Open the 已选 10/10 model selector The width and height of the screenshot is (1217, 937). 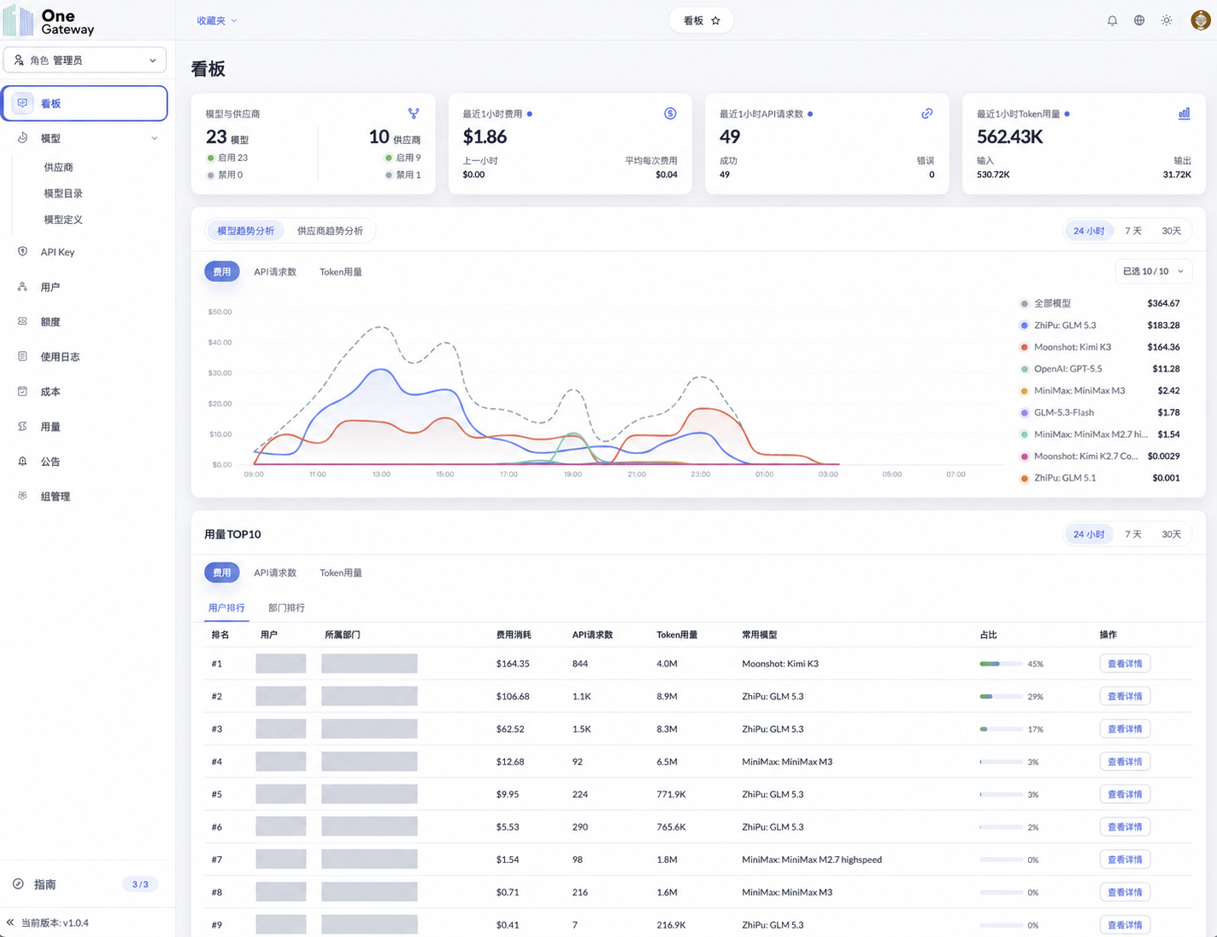pos(1153,272)
